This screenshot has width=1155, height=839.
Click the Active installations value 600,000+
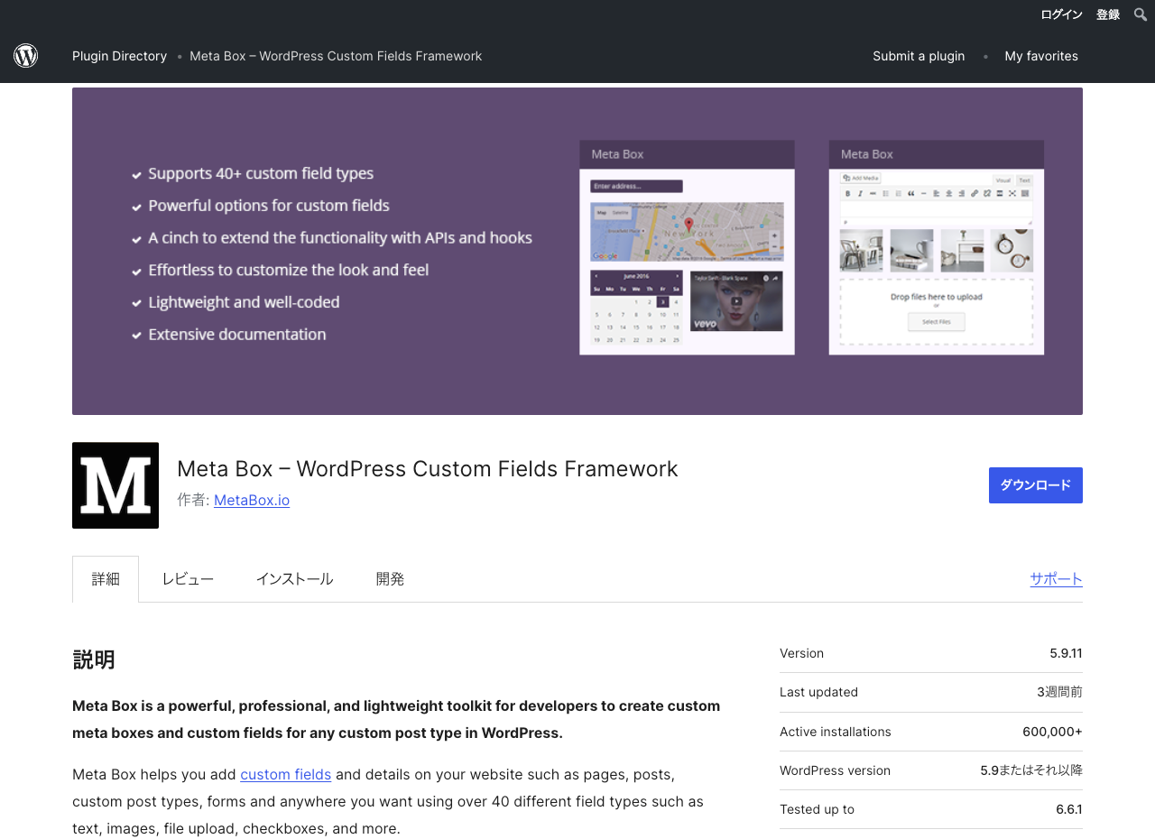[1052, 732]
